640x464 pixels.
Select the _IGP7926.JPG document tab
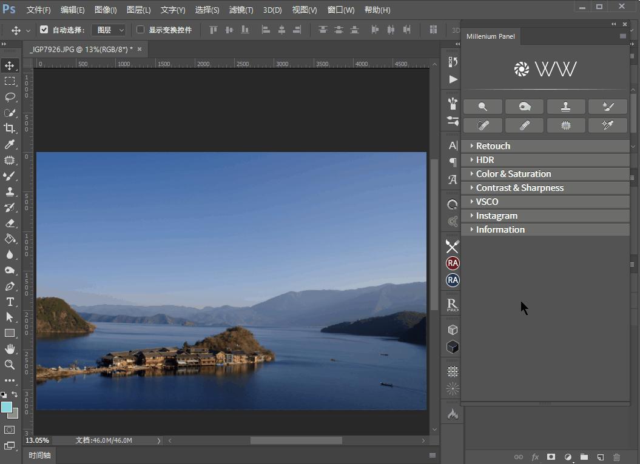[81, 49]
